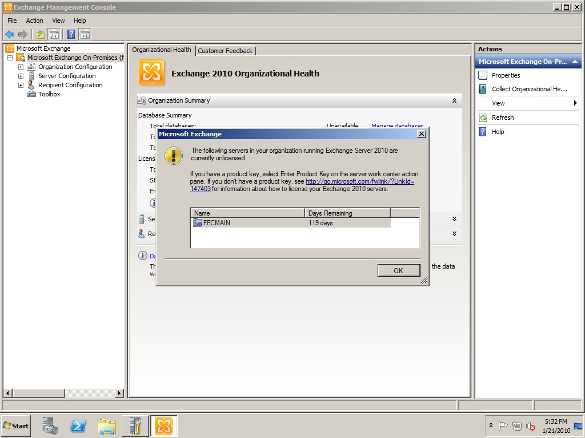The image size is (585, 438).
Task: Expand the Server Configuration node
Action: click(21, 76)
